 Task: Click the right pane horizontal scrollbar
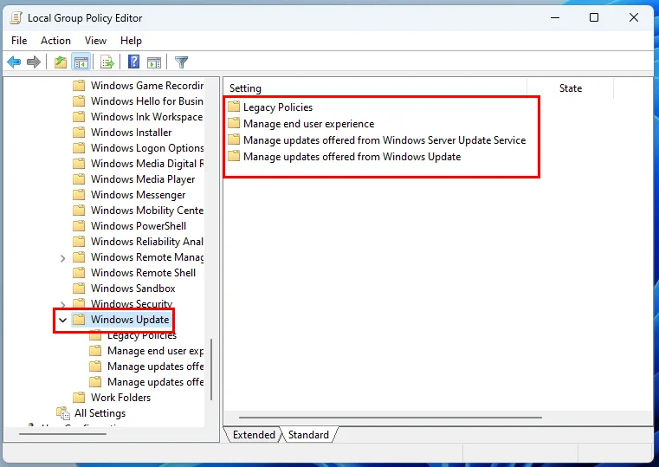click(391, 418)
